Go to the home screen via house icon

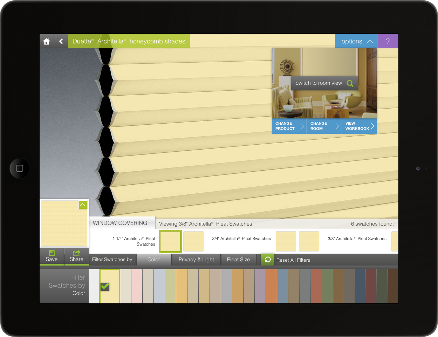(47, 41)
